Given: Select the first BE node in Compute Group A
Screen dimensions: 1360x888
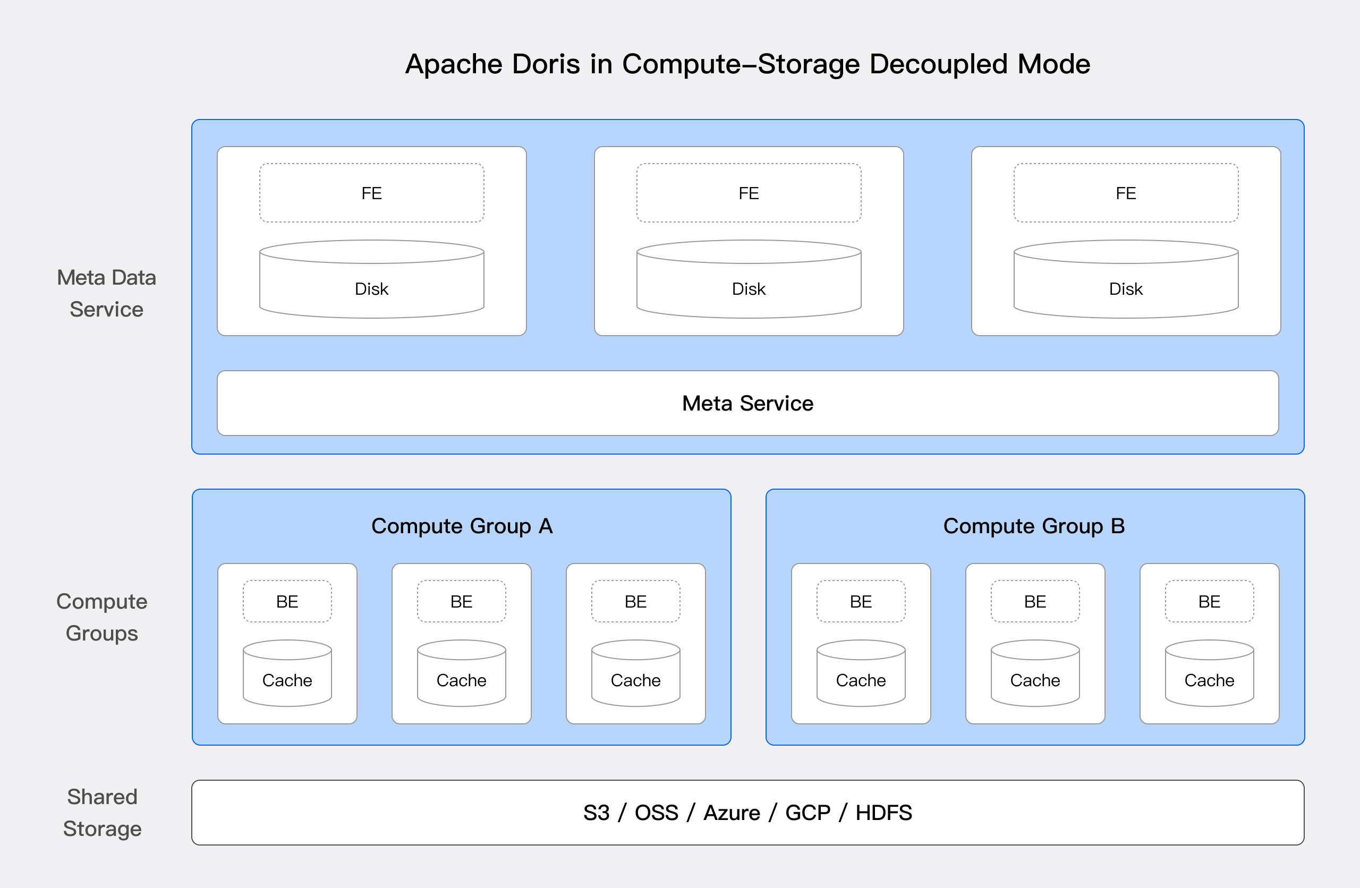Looking at the screenshot, I should 287,601.
